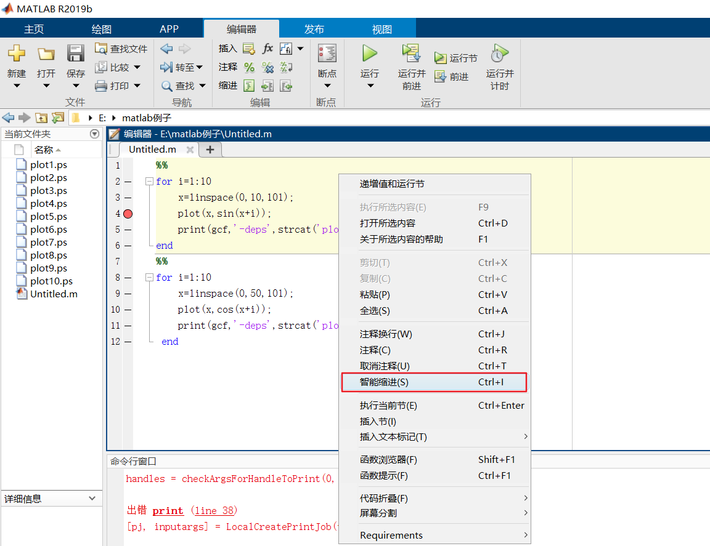
Task: Collapse the second for loop fold marker on line 8
Action: click(149, 277)
